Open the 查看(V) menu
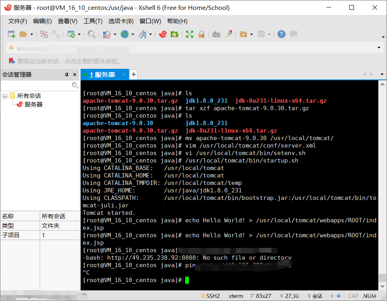Screen dimensions: 387x301 67,21
